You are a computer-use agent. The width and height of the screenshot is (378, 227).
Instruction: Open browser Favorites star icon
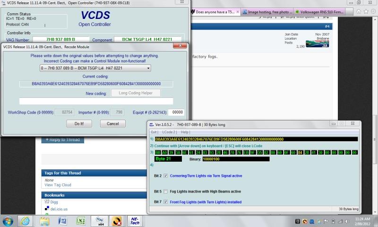click(x=366, y=11)
